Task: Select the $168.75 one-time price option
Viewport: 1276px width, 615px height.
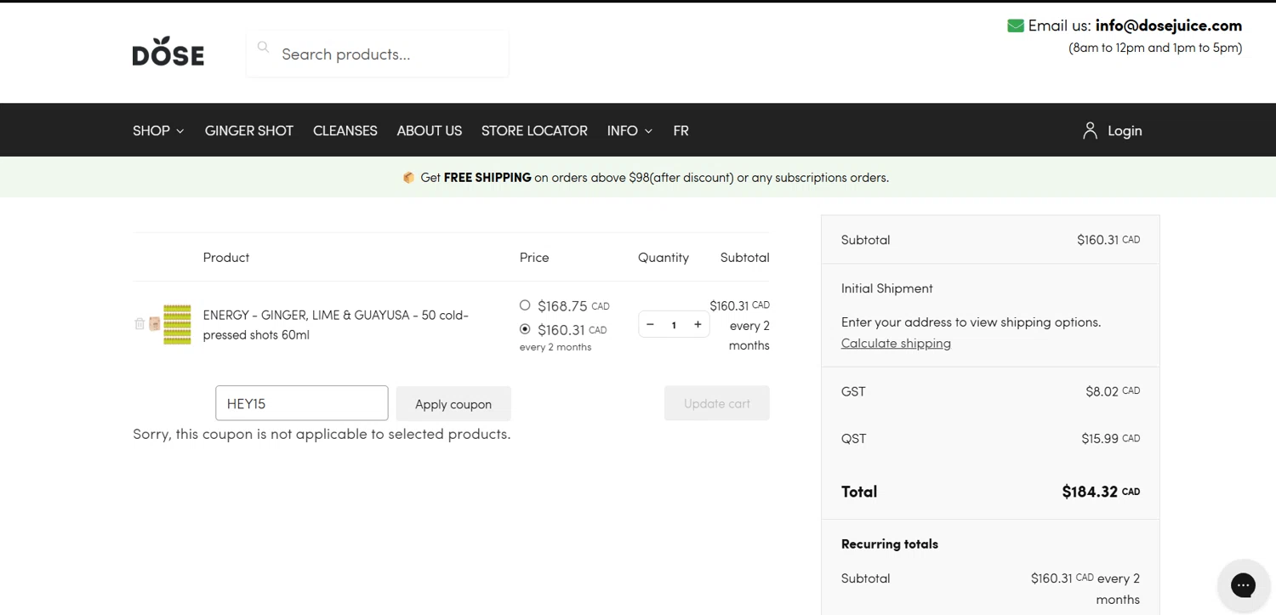Action: point(525,305)
